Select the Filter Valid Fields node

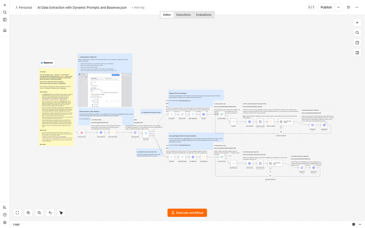182,157
